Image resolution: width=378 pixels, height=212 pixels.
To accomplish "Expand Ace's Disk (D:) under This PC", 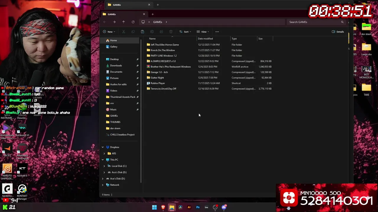I will coord(104,172).
